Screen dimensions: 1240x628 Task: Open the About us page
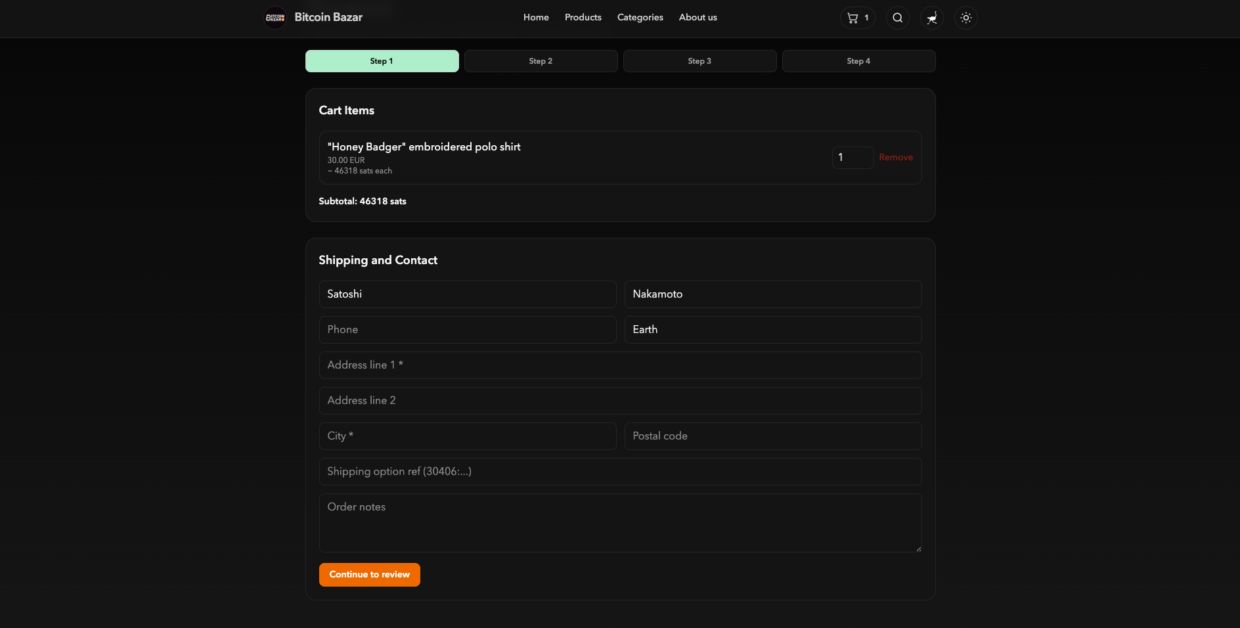point(698,18)
